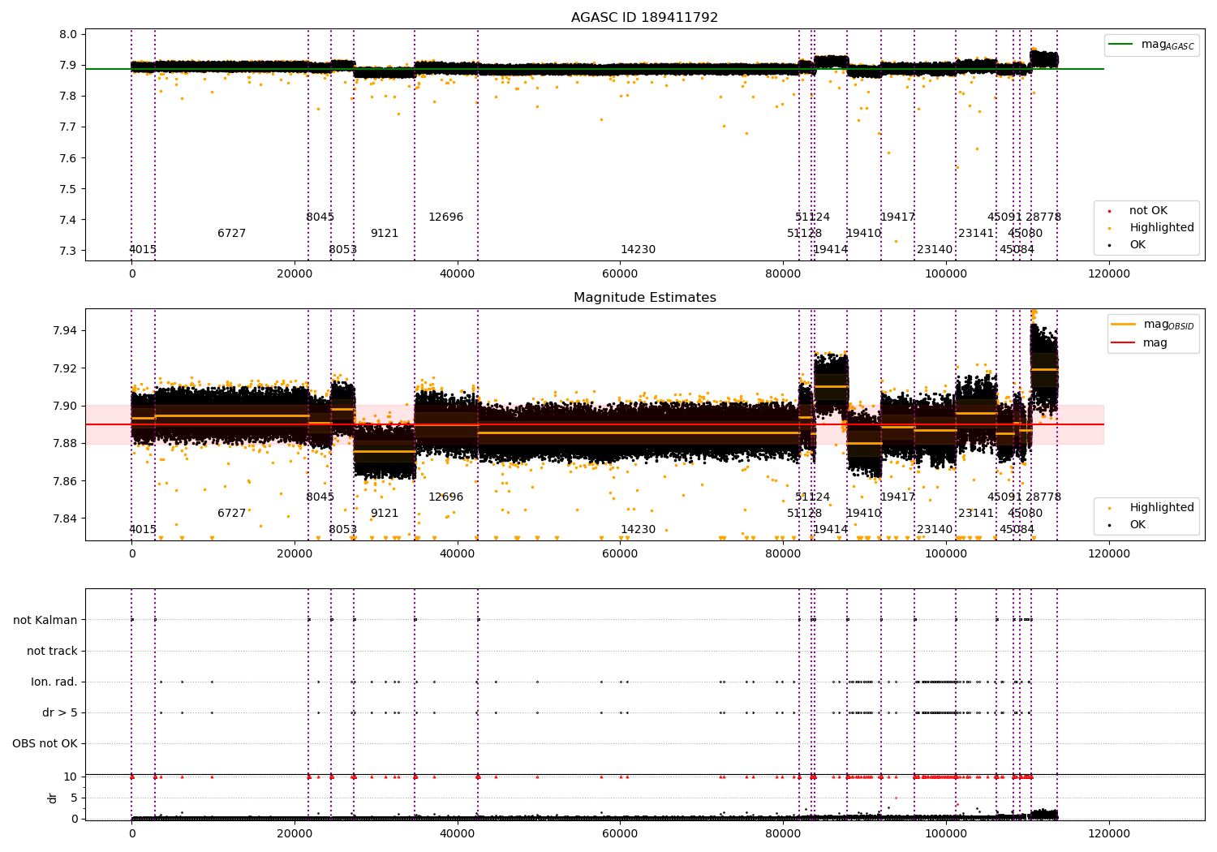The image size is (1217, 852).
Task: Click the 'not Kalman' row label
Action: pyautogui.click(x=45, y=621)
